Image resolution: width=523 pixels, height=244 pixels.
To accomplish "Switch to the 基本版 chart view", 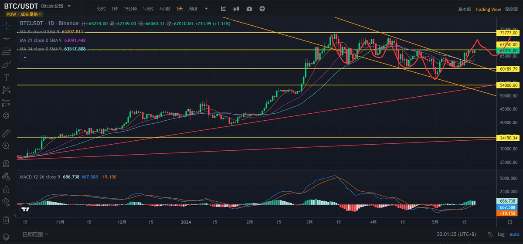I will click(465, 9).
